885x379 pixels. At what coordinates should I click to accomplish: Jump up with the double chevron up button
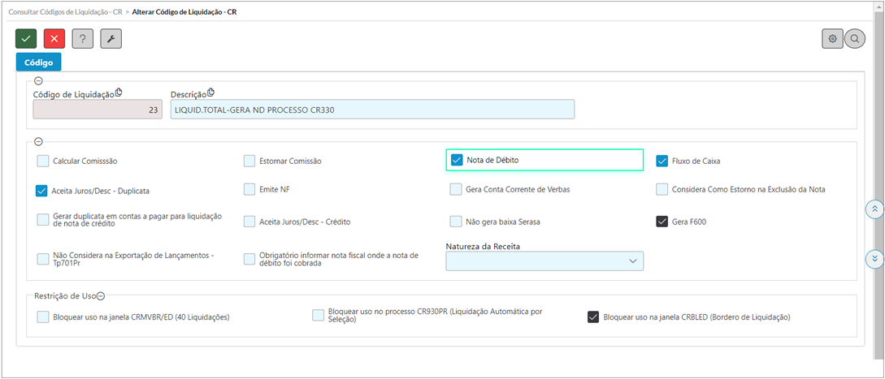tap(874, 209)
